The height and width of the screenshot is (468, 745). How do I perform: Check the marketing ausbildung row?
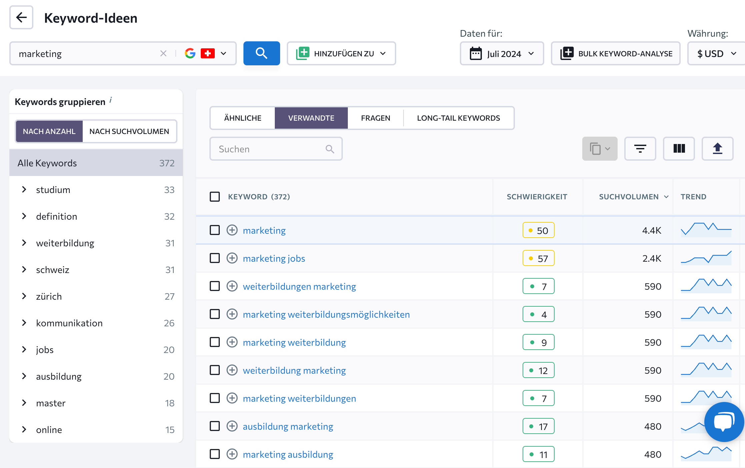tap(215, 454)
